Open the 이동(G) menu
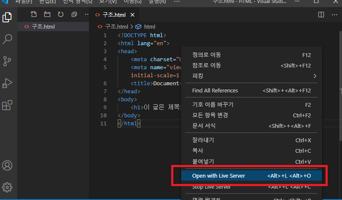This screenshot has width=342, height=200. [x=132, y=2]
